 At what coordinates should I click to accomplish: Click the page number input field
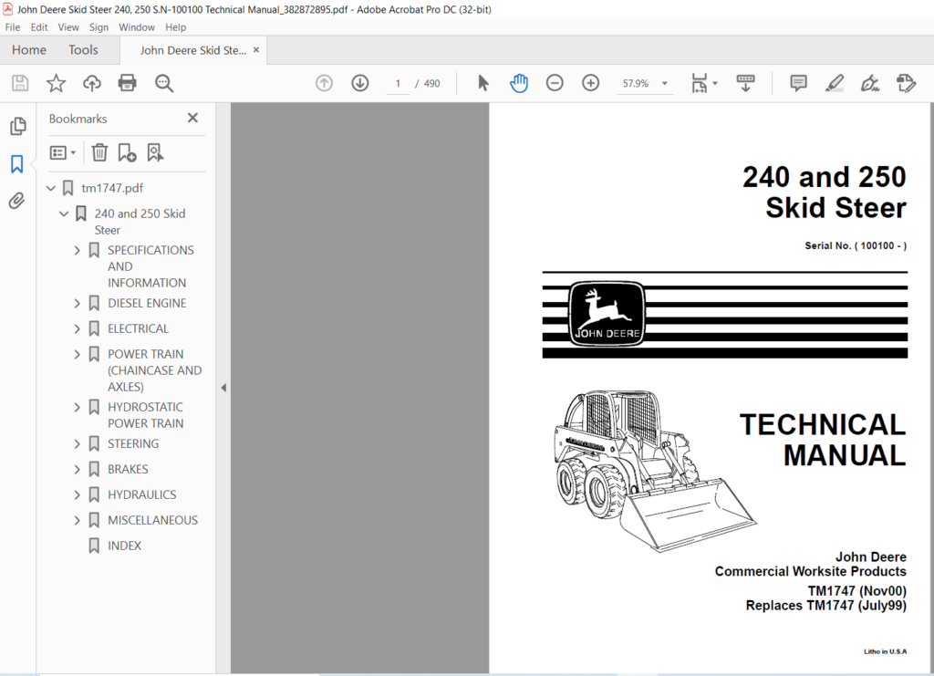(398, 84)
